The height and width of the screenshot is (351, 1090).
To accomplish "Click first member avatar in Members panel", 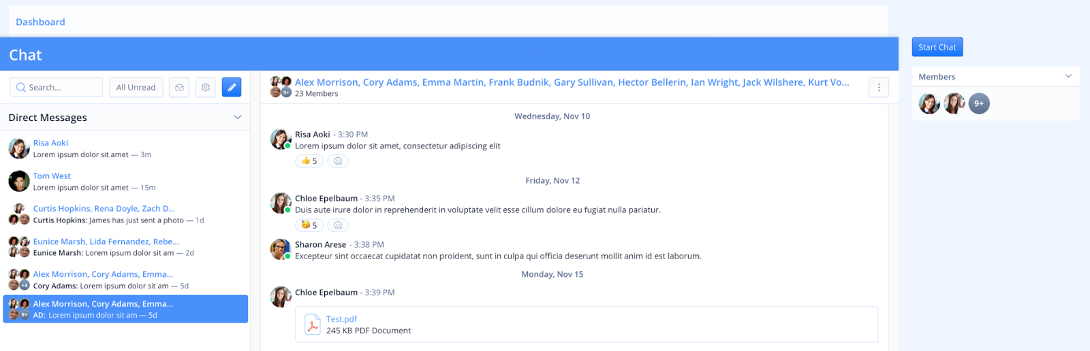I will [x=929, y=103].
